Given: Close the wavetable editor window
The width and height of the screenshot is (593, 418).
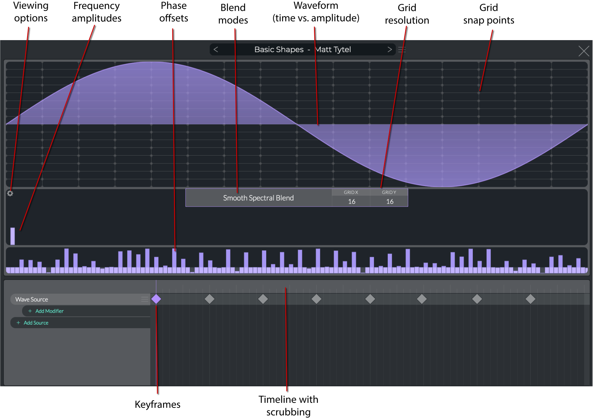Looking at the screenshot, I should [584, 51].
